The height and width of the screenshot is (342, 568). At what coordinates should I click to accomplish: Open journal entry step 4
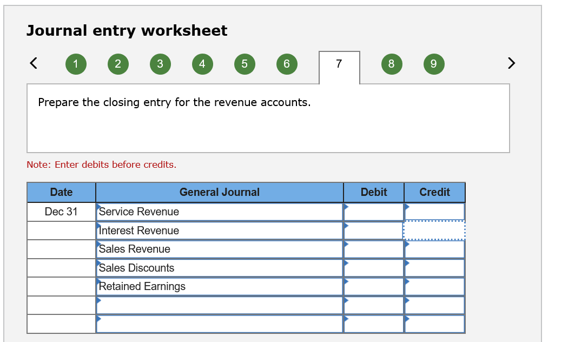coord(202,64)
